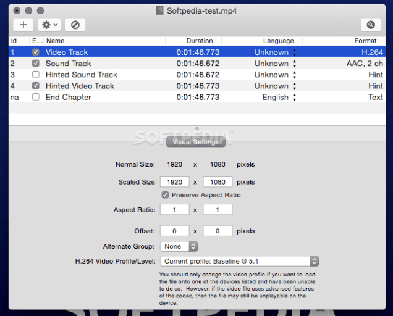Open Video Track language popup
The width and height of the screenshot is (393, 316).
click(x=294, y=52)
